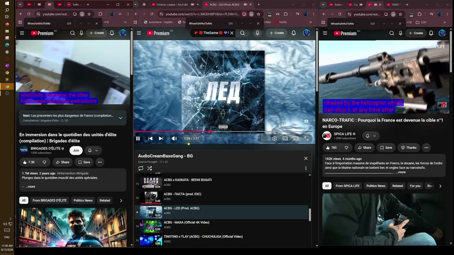Screen dimensions: 454x255
Task: Enter full screen in the middle player
Action: click(x=306, y=138)
